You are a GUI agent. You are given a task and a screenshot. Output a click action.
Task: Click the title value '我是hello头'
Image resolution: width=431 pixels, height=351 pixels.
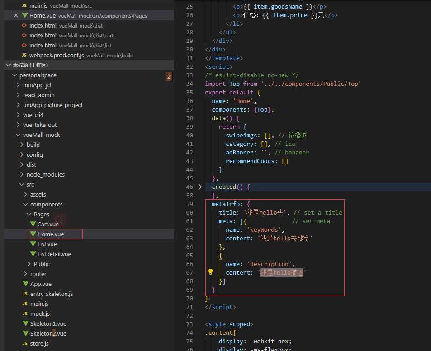pos(265,213)
